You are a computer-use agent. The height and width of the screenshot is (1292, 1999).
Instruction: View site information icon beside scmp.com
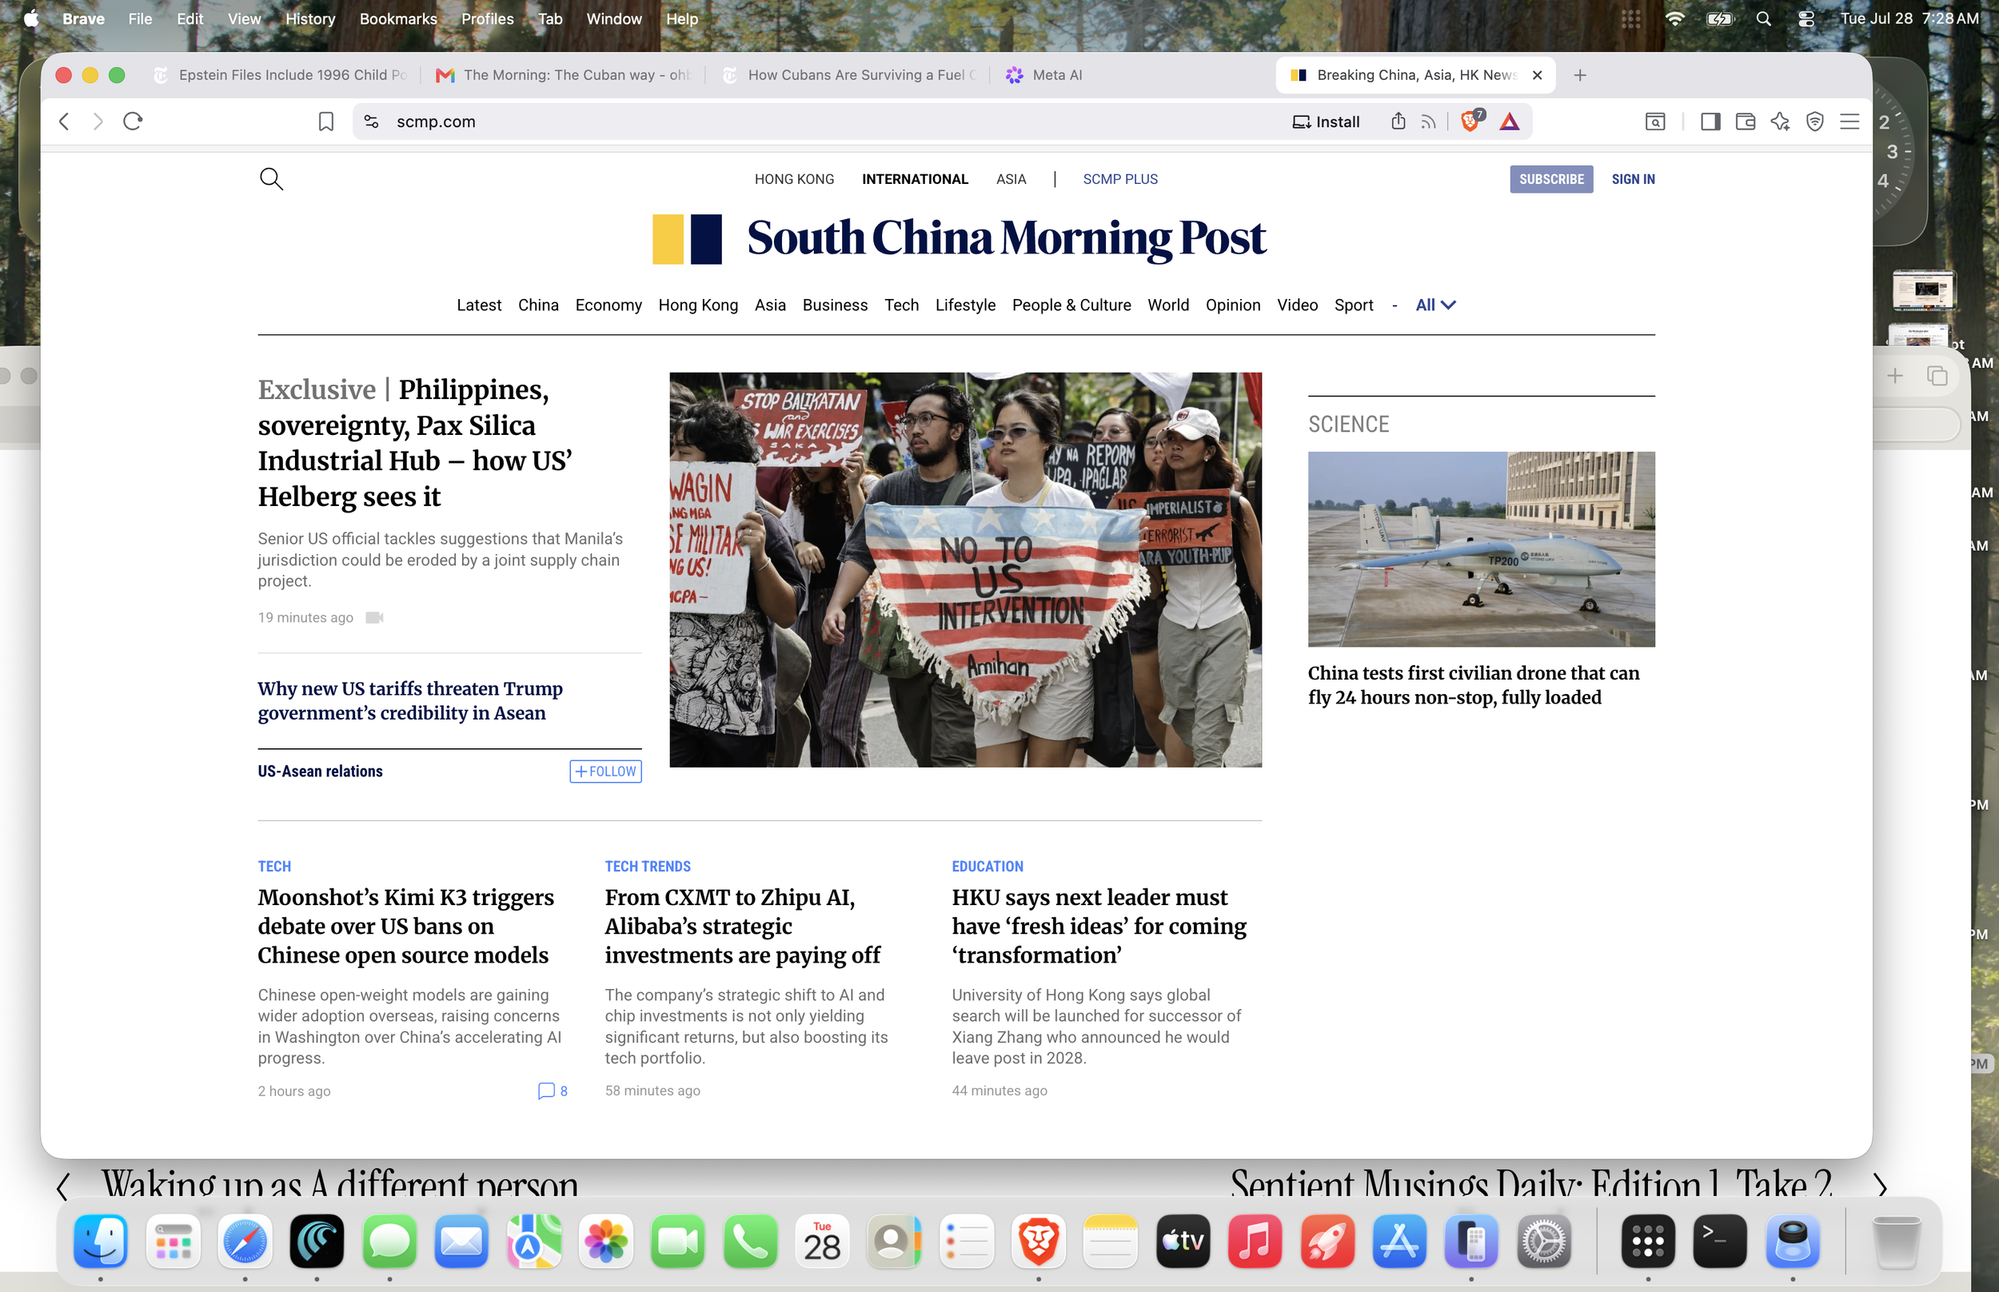click(372, 122)
